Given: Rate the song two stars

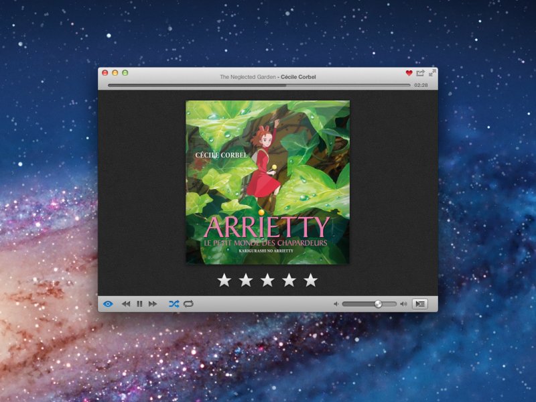Looking at the screenshot, I should [246, 280].
